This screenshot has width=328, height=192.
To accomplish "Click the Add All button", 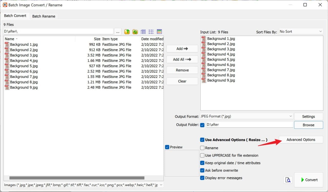I will tap(182, 59).
